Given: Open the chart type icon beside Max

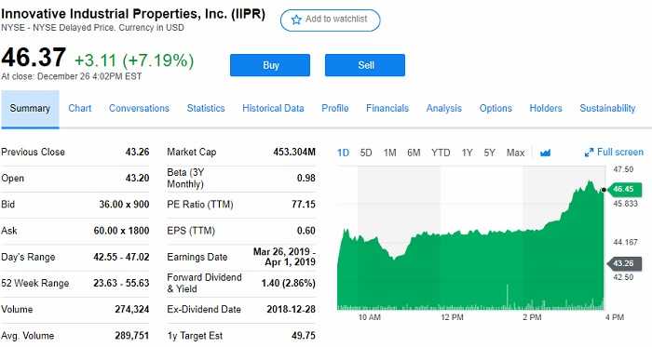Looking at the screenshot, I should click(545, 153).
